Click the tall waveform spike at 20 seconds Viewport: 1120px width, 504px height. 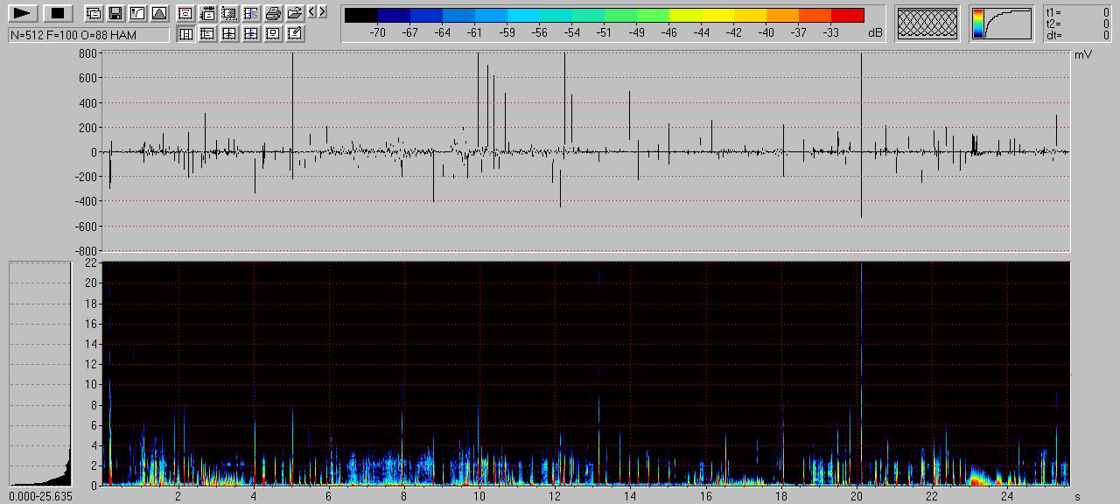click(x=861, y=131)
